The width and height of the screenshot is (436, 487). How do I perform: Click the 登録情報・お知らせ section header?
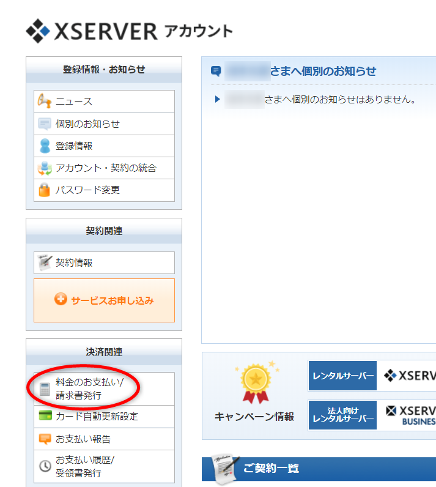click(x=104, y=70)
